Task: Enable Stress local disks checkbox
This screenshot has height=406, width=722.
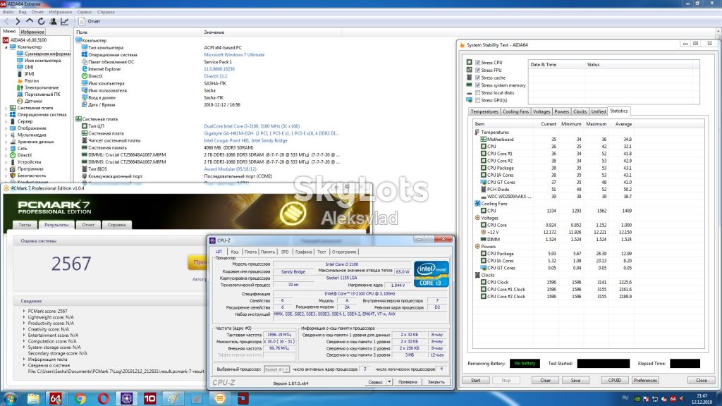Action: pyautogui.click(x=478, y=92)
